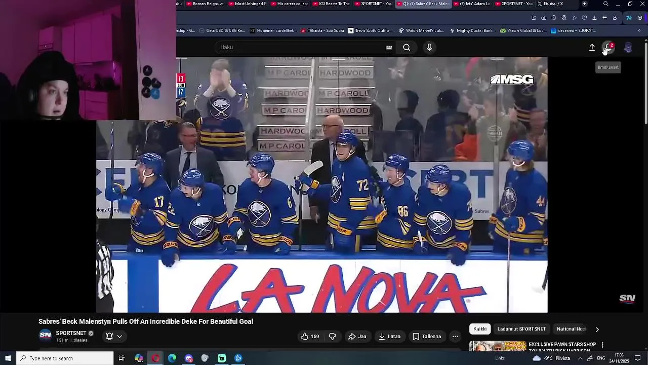Open the Exclusive Pawn Stars video thumbnail
Viewport: 648px width, 365px height.
[498, 346]
